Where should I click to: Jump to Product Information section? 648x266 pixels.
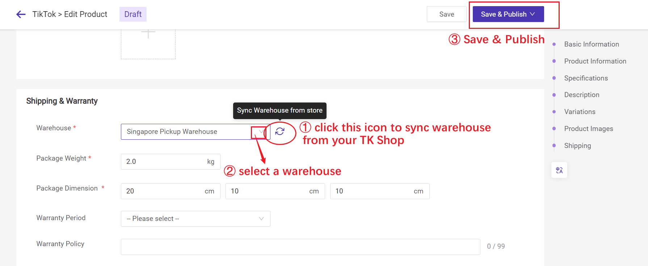(595, 61)
